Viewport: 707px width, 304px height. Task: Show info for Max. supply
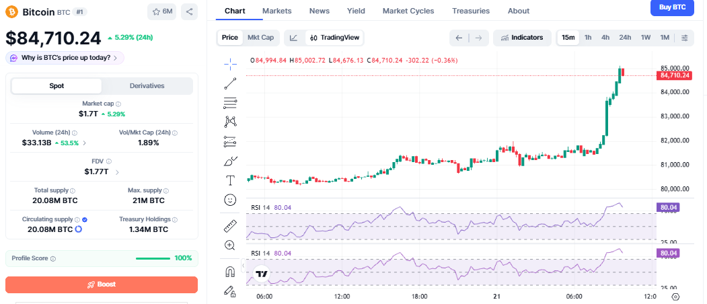point(166,191)
